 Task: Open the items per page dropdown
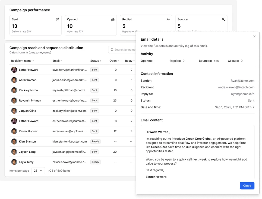coord(38,171)
